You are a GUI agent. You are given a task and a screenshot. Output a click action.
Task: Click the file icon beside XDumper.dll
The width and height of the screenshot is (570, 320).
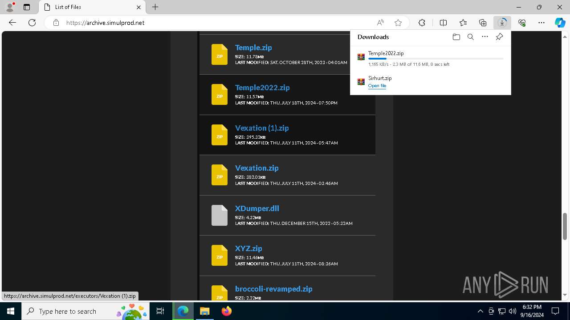(x=219, y=215)
